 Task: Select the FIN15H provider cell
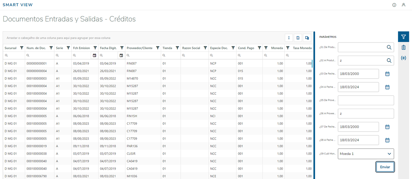pyautogui.click(x=143, y=116)
